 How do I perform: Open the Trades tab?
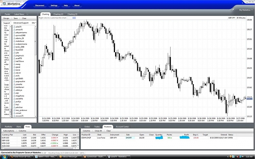tap(97, 127)
